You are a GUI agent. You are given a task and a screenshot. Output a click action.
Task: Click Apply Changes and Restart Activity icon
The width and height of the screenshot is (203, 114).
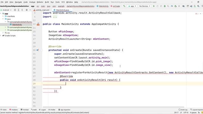(157, 6)
